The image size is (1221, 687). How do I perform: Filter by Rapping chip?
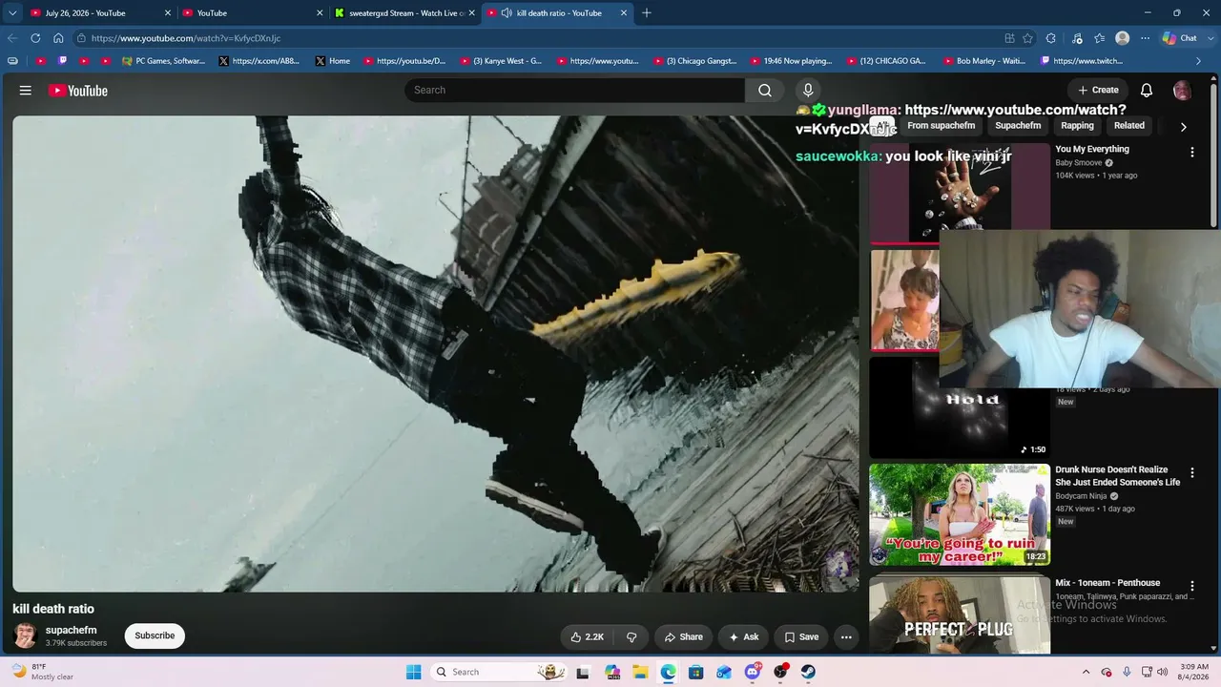[x=1078, y=126]
